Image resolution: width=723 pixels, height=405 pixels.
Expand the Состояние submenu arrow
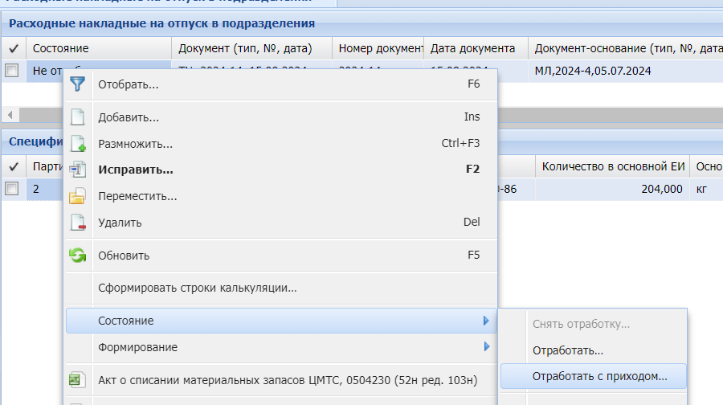pos(486,321)
